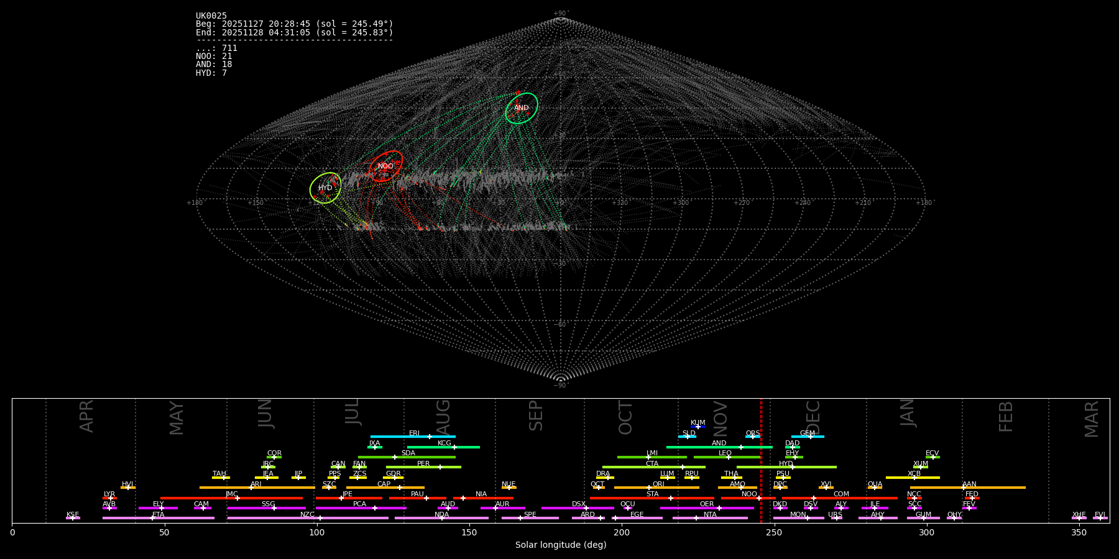Screen dimensions: 1119x559
Task: Click the COM shower bar on timeline
Action: coord(841,498)
